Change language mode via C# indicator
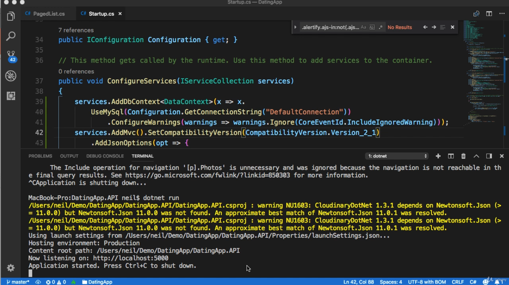The image size is (509, 285). [x=473, y=282]
